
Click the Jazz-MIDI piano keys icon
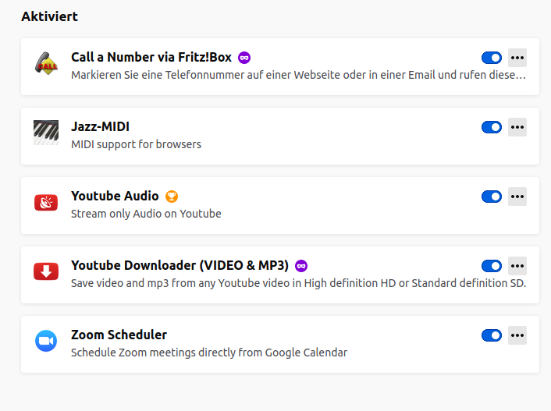46,133
